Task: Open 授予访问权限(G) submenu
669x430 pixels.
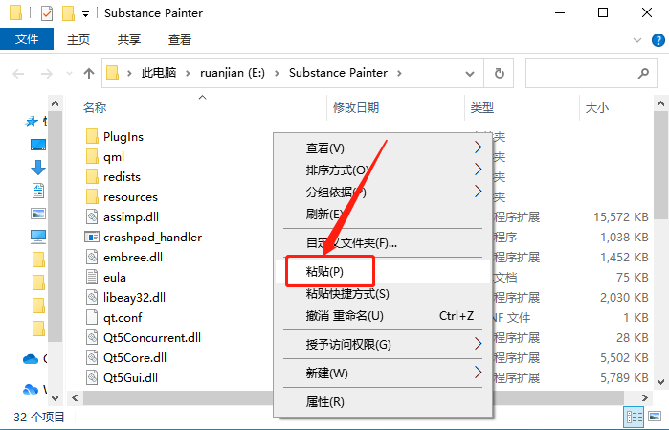Action: pos(383,344)
